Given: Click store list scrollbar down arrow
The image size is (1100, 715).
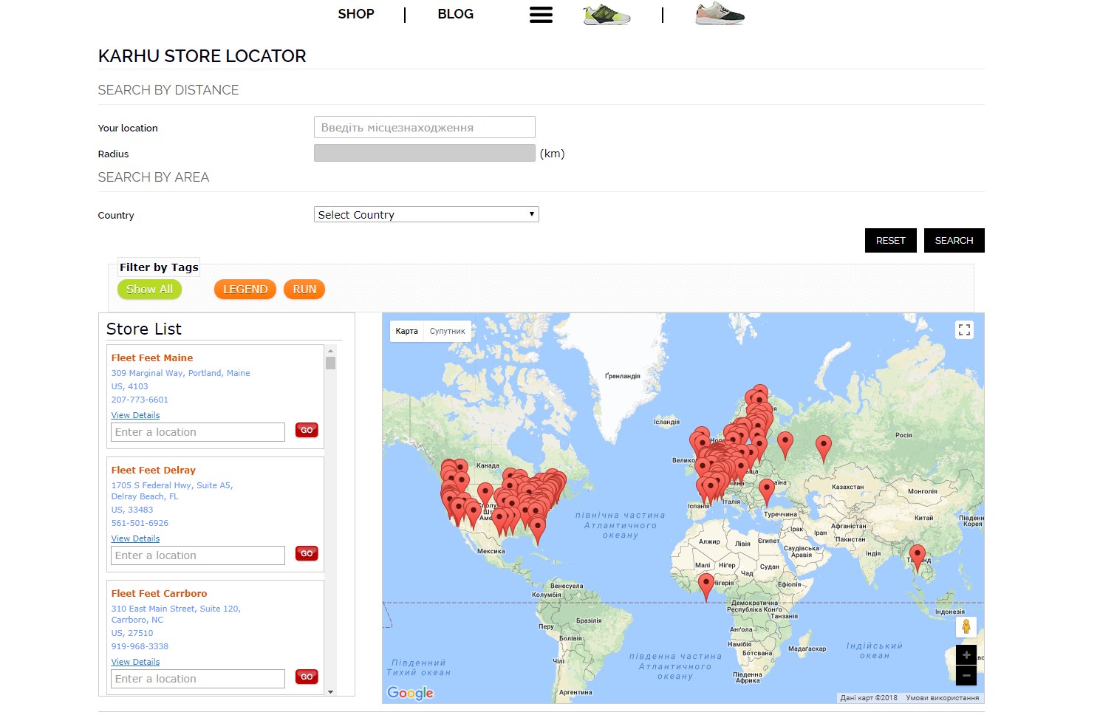Looking at the screenshot, I should pos(330,691).
